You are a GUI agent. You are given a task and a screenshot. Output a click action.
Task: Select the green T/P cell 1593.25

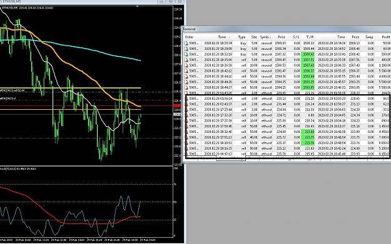coord(308,82)
